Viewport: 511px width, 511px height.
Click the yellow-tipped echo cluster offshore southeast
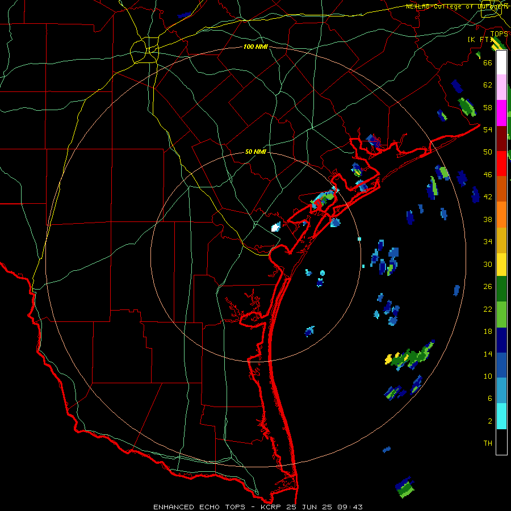coord(409,356)
